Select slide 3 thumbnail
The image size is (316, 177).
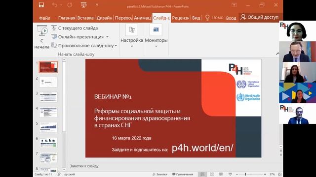(x=48, y=97)
